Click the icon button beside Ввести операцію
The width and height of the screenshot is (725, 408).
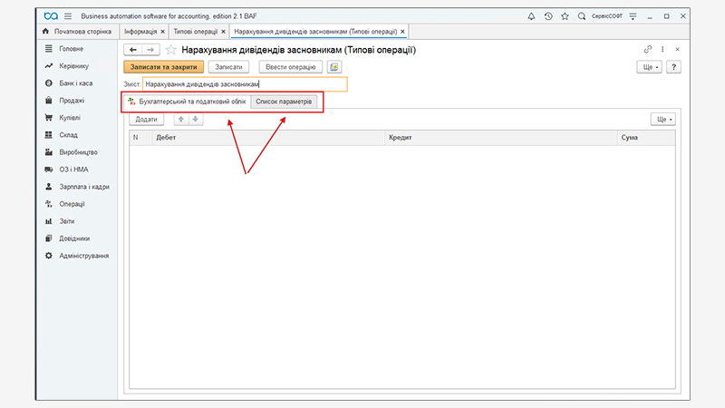click(x=334, y=67)
